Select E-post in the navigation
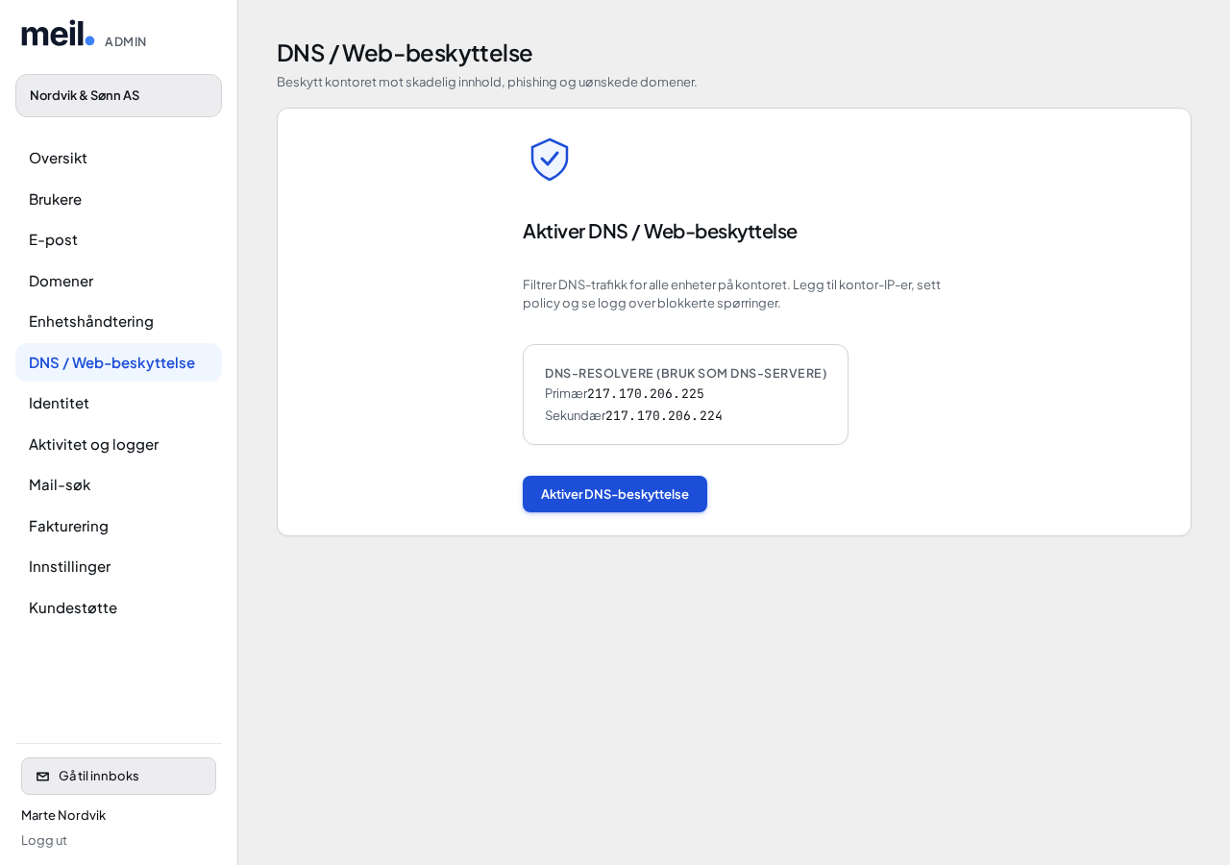The height and width of the screenshot is (865, 1230). [x=118, y=240]
